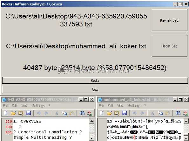
Task: Click line 229 text "1. OVERVIEW"
Action: (x=27, y=121)
